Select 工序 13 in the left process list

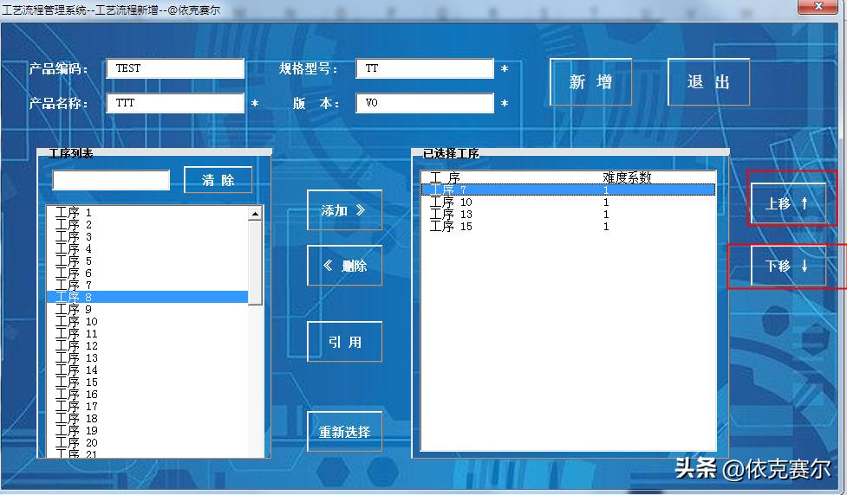pyautogui.click(x=147, y=358)
